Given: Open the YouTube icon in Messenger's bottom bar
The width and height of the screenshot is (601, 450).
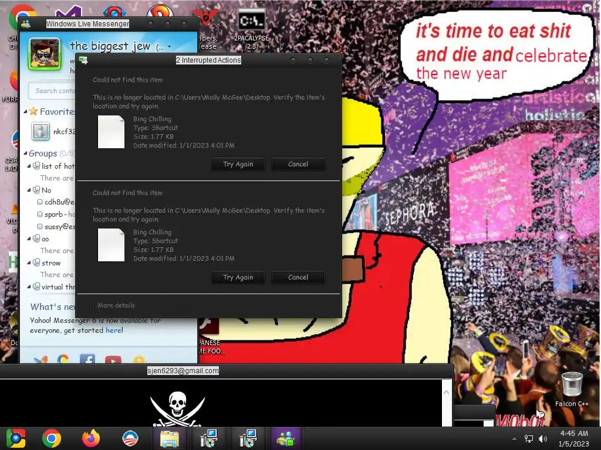Looking at the screenshot, I should pyautogui.click(x=113, y=360).
